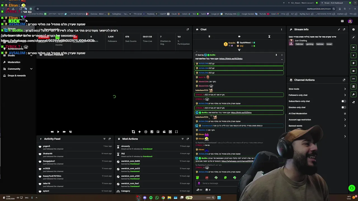Rewind the stream preview
The width and height of the screenshot is (358, 201).
point(52,132)
